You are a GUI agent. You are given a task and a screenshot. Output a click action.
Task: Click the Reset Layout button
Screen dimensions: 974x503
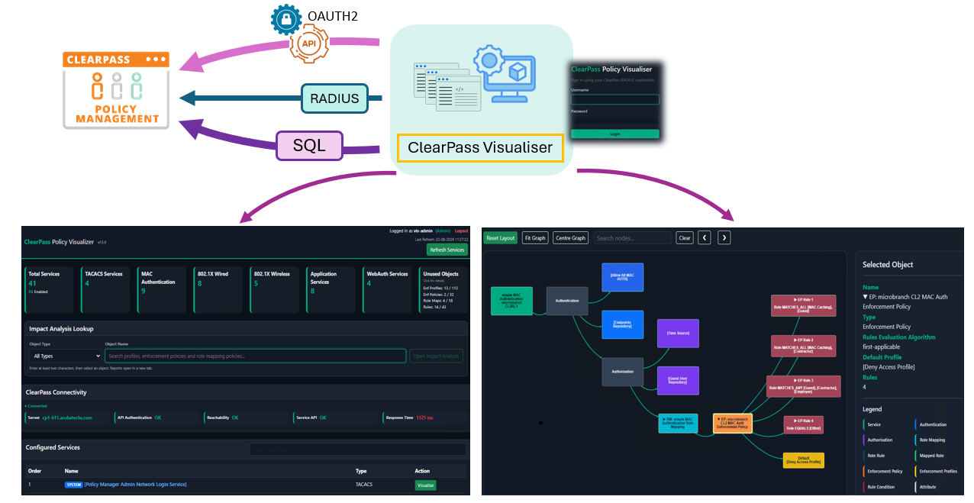501,237
